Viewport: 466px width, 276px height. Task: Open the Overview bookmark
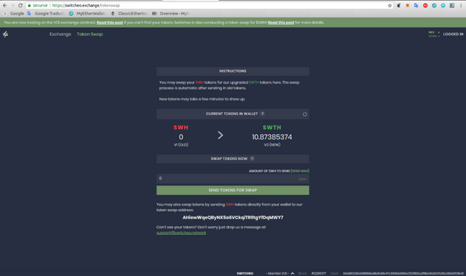170,13
